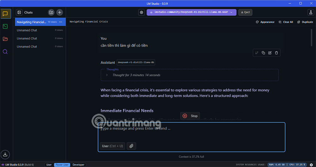This screenshot has width=316, height=167.
Task: Click the deepseek-r1-distill-llama-8b model tag
Action: coord(136,63)
